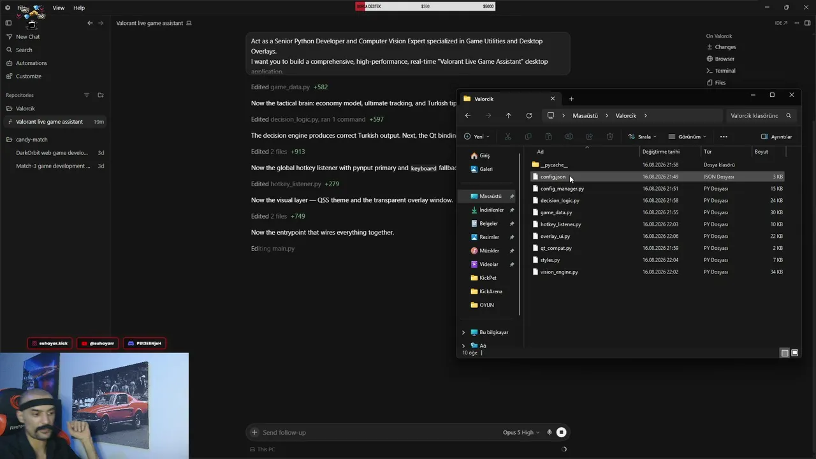816x459 pixels.
Task: Add a new tab in File Explorer
Action: (571, 99)
